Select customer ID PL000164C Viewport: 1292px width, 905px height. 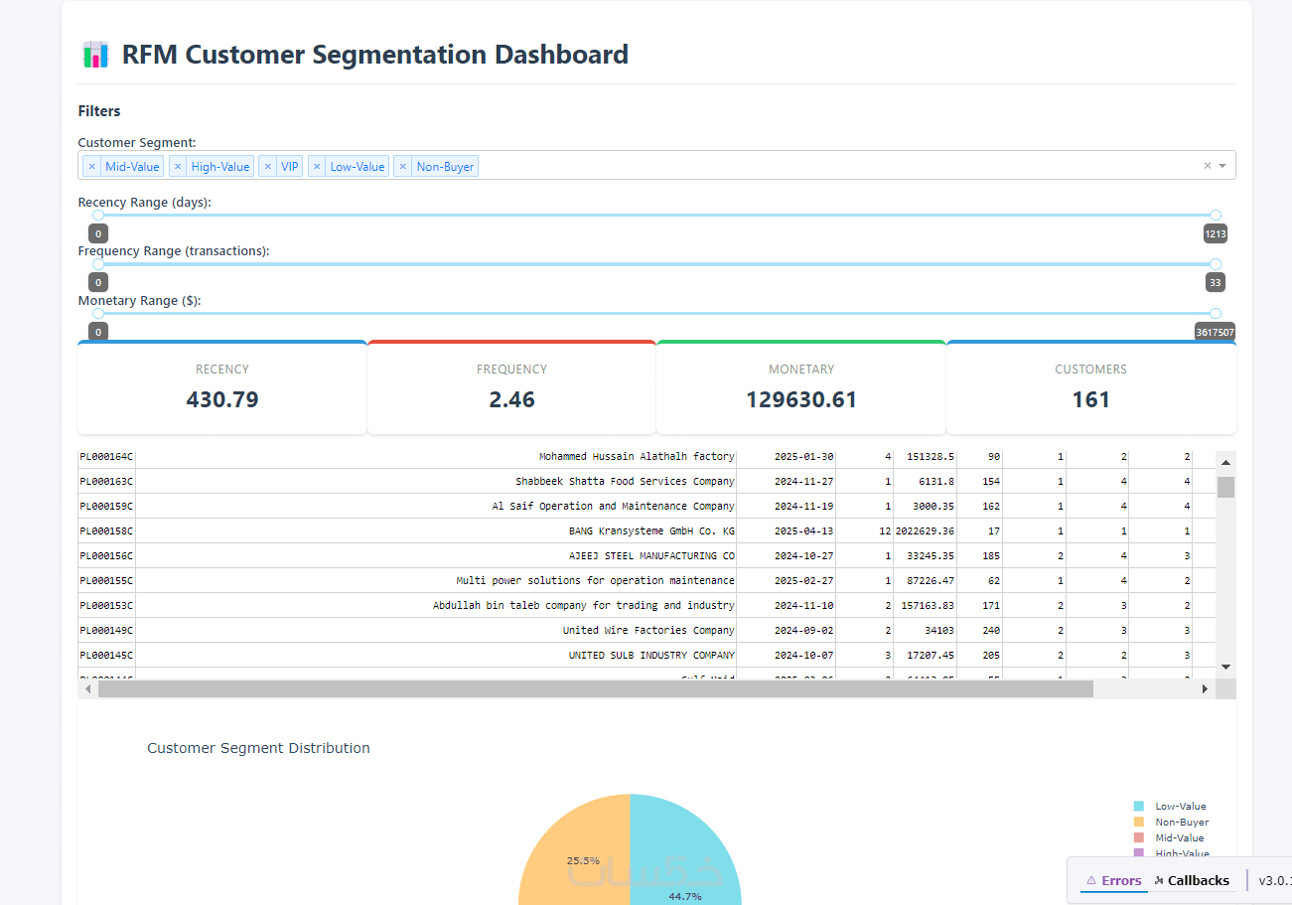point(106,456)
